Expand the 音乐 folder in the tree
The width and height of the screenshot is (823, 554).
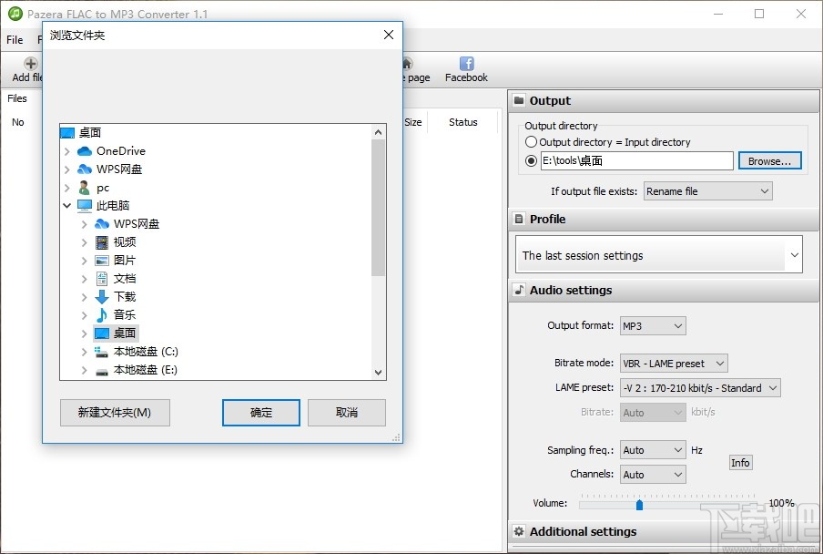click(83, 314)
